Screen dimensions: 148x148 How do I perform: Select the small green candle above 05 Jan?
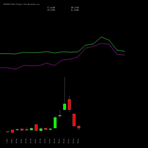coord(60,115)
